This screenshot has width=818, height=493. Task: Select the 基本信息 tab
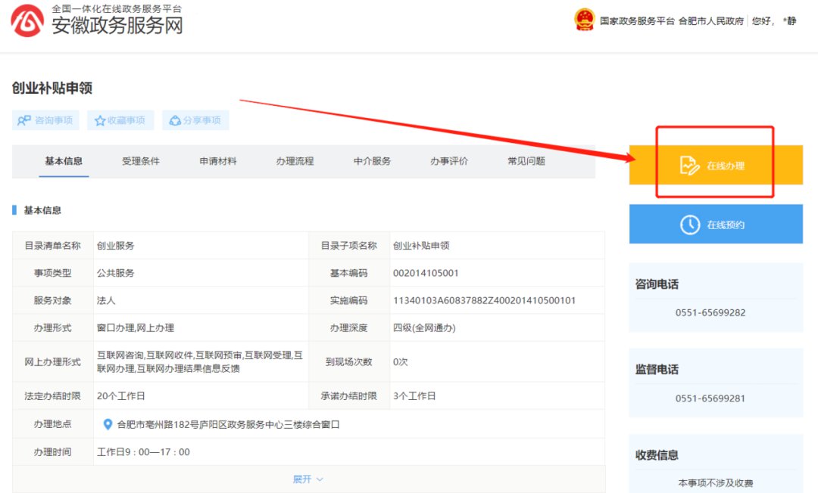(64, 161)
